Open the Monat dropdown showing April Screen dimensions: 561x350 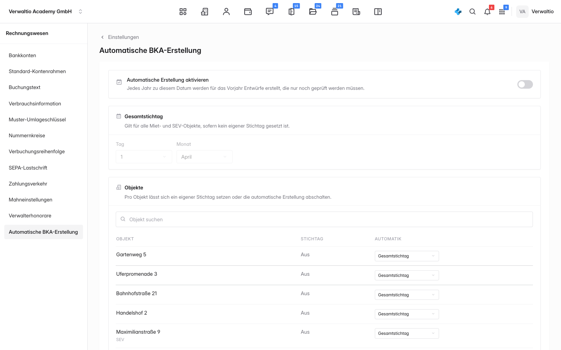(x=205, y=157)
